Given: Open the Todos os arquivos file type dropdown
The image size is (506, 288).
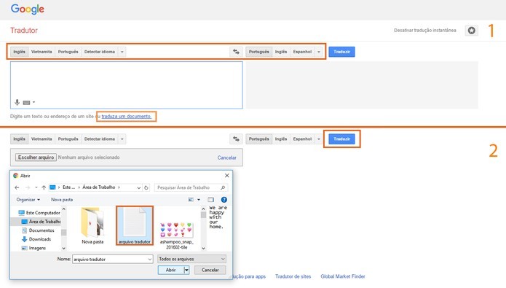Looking at the screenshot, I should pos(191,259).
